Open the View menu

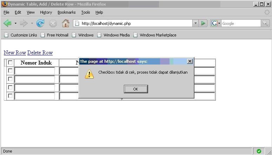pyautogui.click(x=31, y=12)
